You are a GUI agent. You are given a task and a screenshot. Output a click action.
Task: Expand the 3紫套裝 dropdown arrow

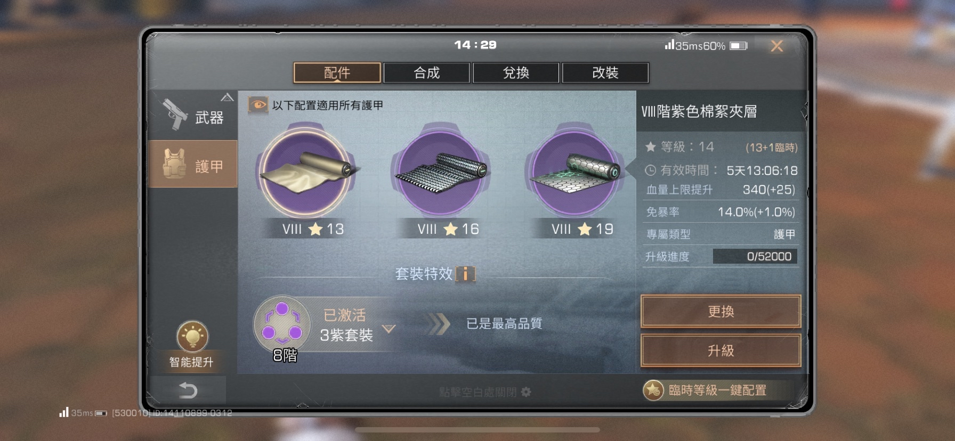click(389, 329)
